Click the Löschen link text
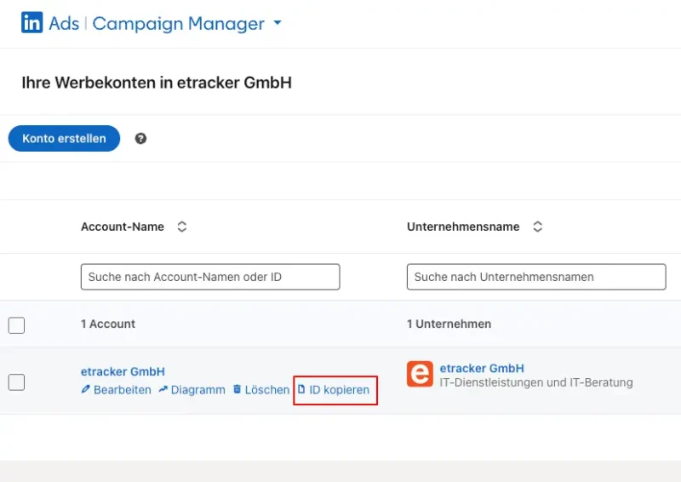This screenshot has height=482, width=681. tap(266, 390)
